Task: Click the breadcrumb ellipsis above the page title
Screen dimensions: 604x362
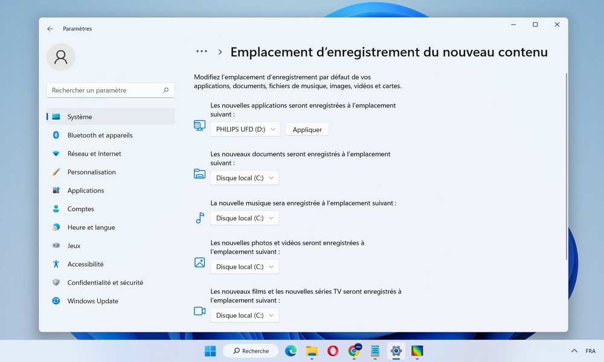Action: tap(201, 51)
